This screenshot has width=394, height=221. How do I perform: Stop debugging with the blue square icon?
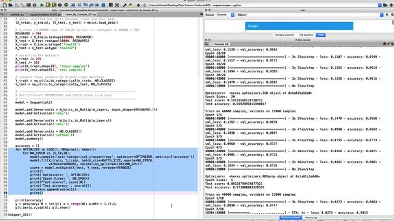pos(103,5)
